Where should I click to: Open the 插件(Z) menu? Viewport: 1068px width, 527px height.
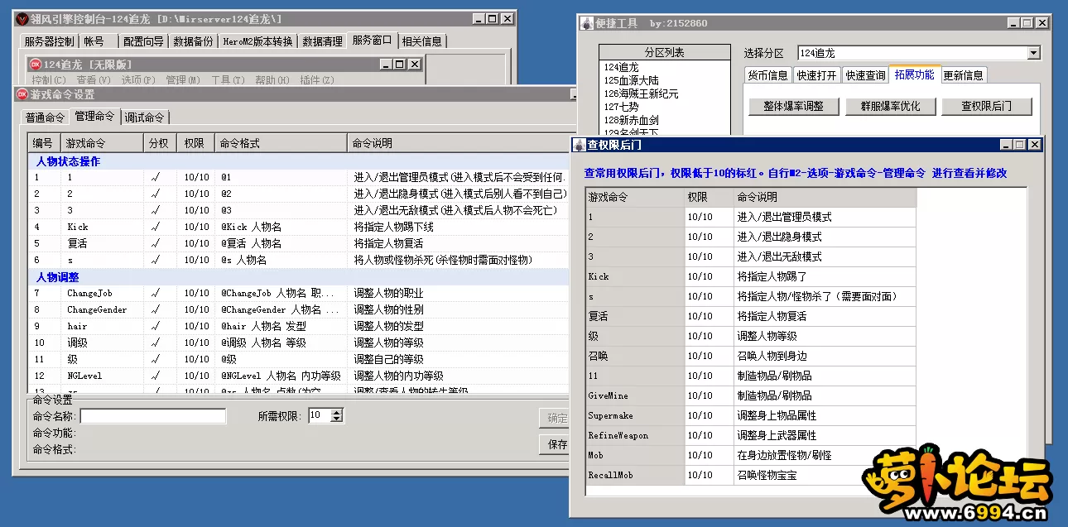317,80
